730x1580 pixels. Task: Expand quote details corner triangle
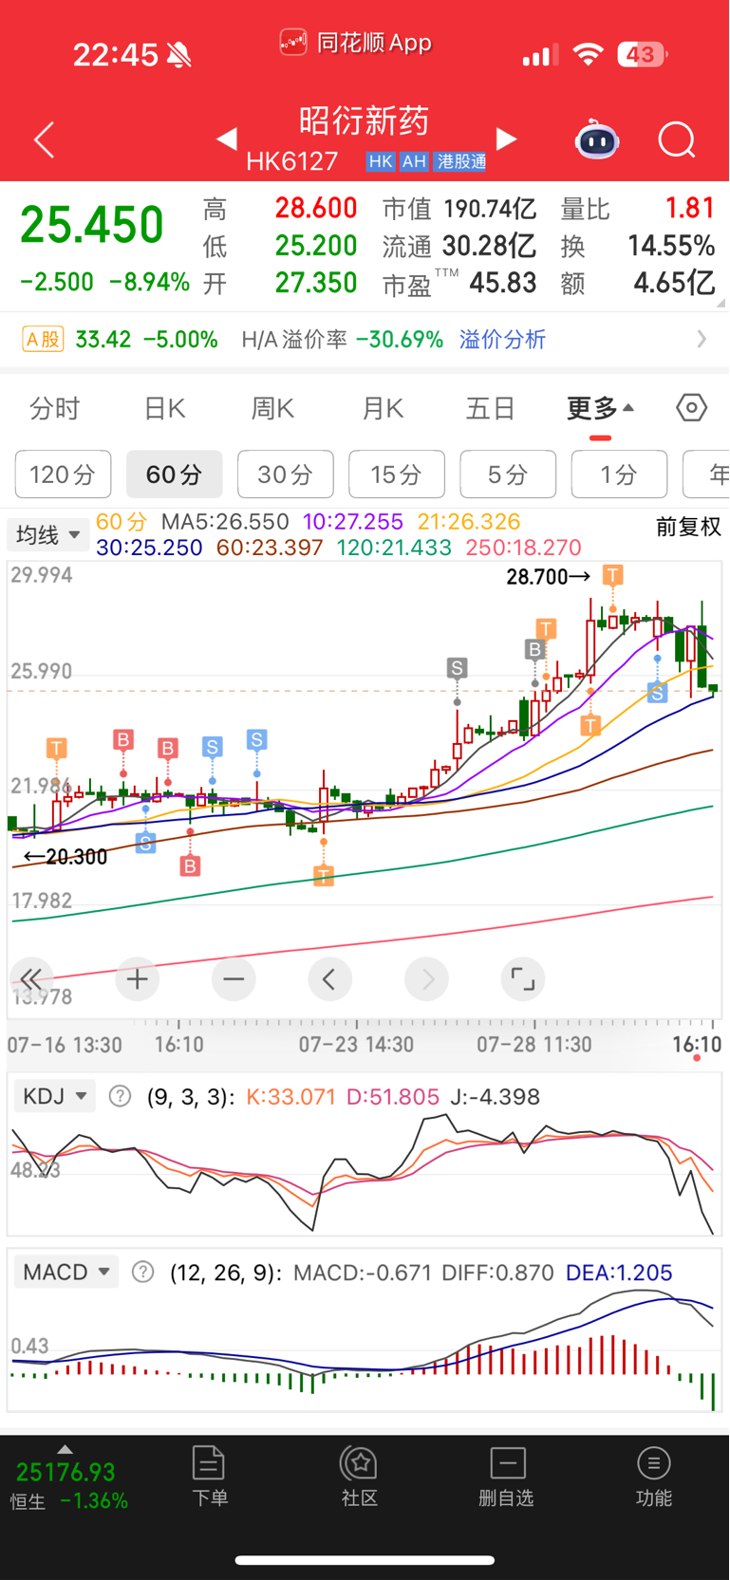tap(721, 303)
